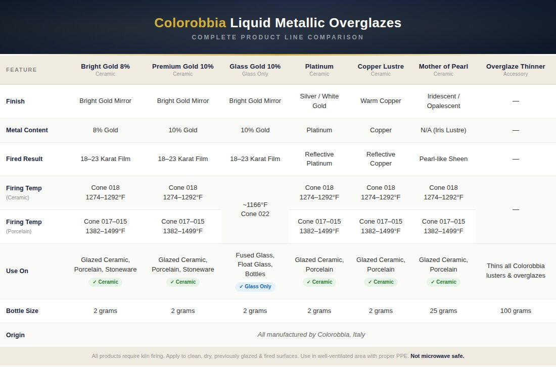The width and height of the screenshot is (556, 367).
Task: Click the Iridescent / Opalescent finish cell
Action: coord(443,101)
